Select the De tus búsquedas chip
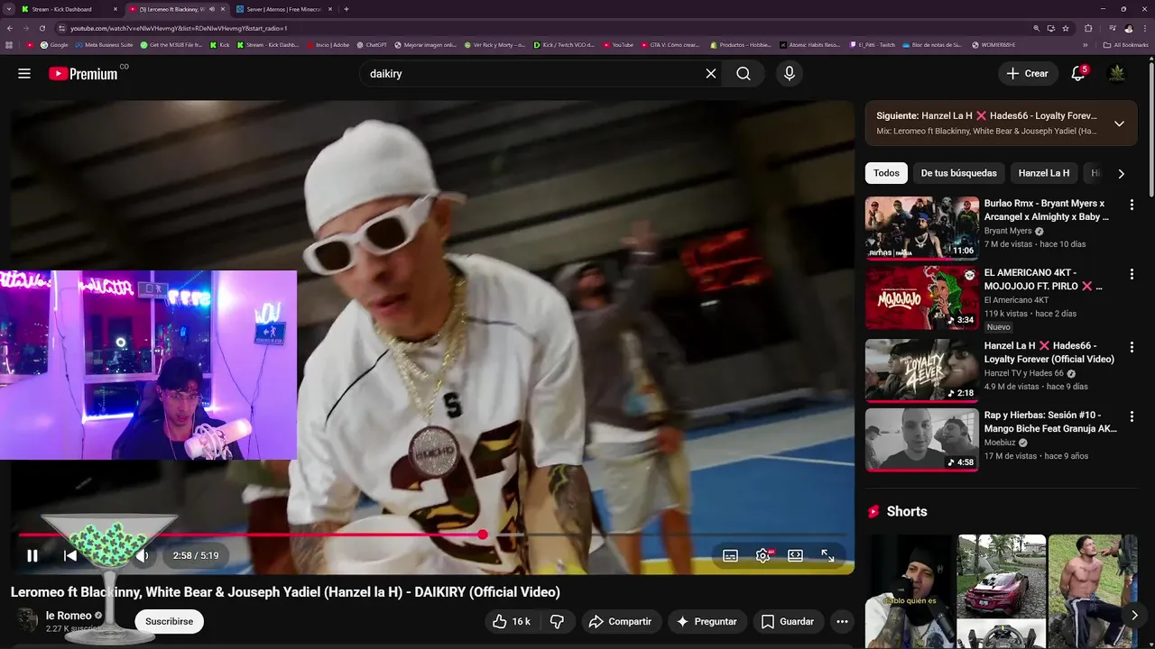The image size is (1155, 649). 958,173
